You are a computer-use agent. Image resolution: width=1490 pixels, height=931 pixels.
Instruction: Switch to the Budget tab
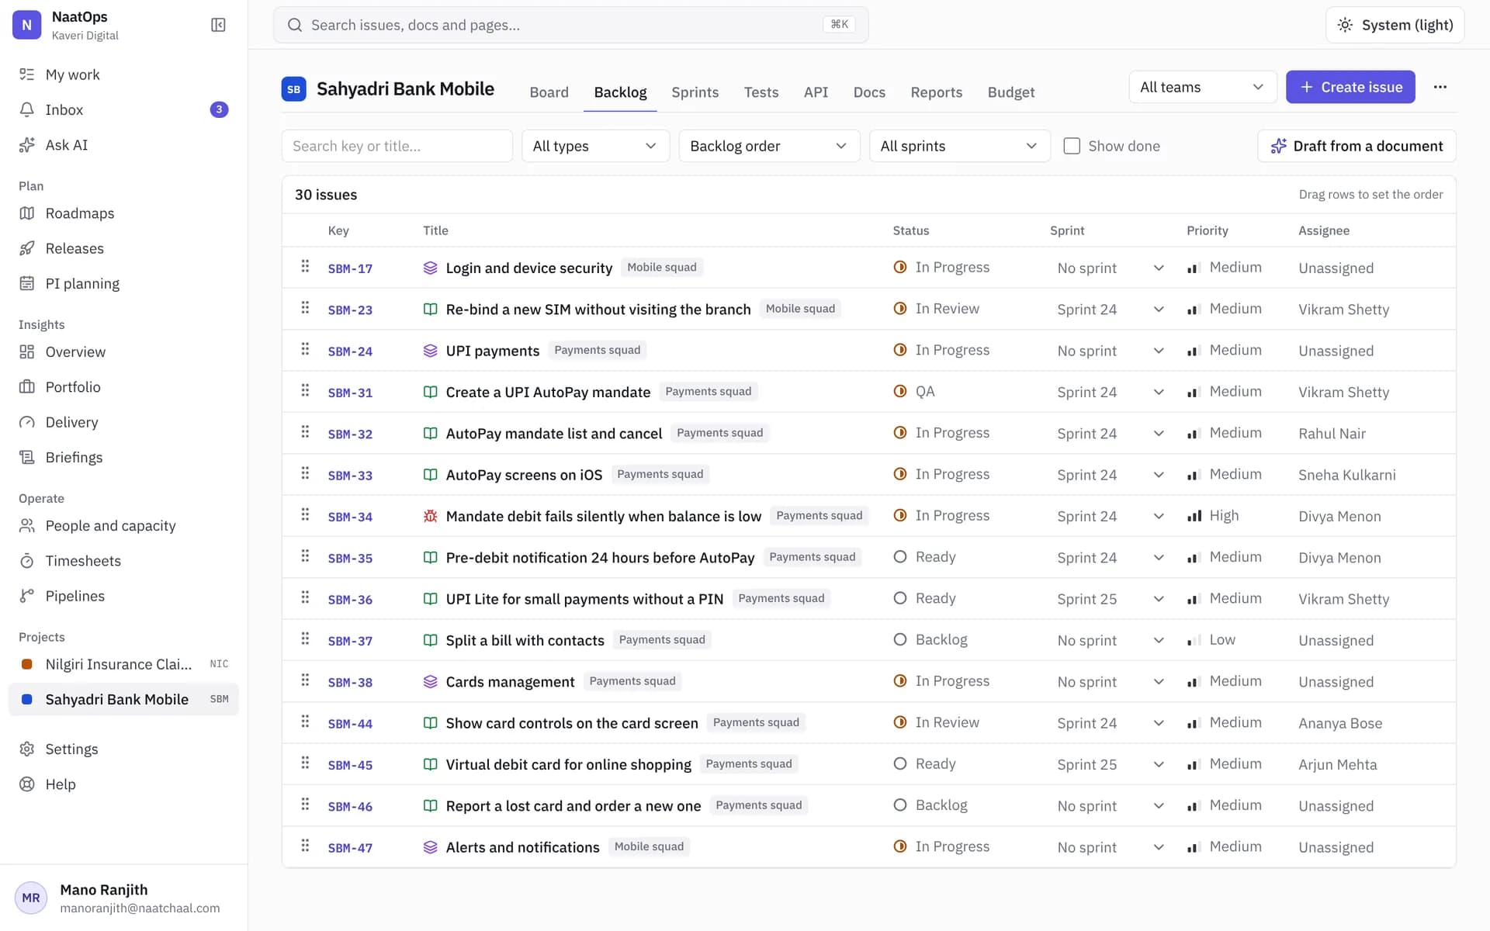(x=1010, y=92)
